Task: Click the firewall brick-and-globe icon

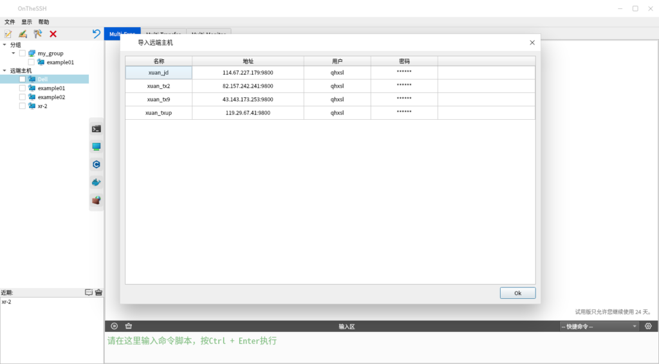Action: (96, 200)
